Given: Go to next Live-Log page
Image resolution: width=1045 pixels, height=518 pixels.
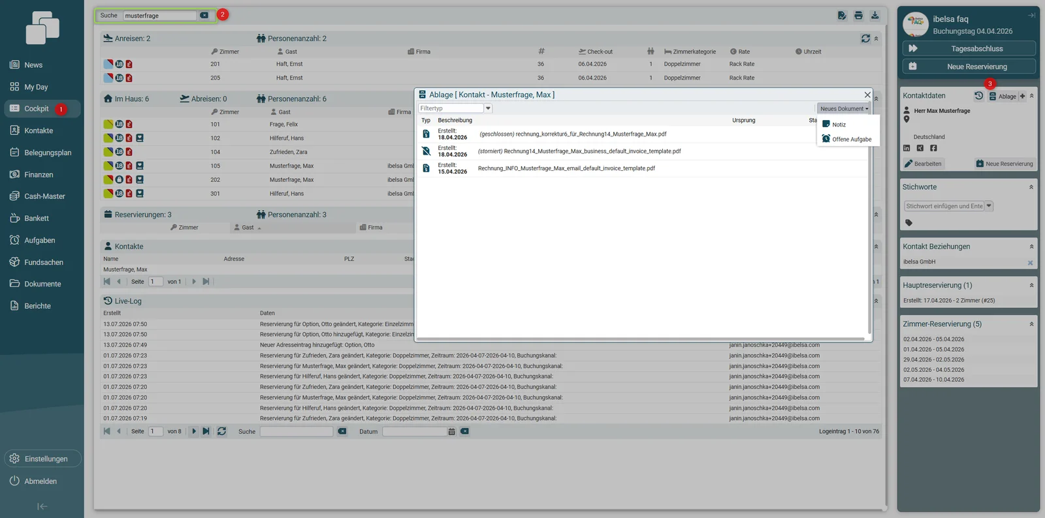Looking at the screenshot, I should point(194,431).
